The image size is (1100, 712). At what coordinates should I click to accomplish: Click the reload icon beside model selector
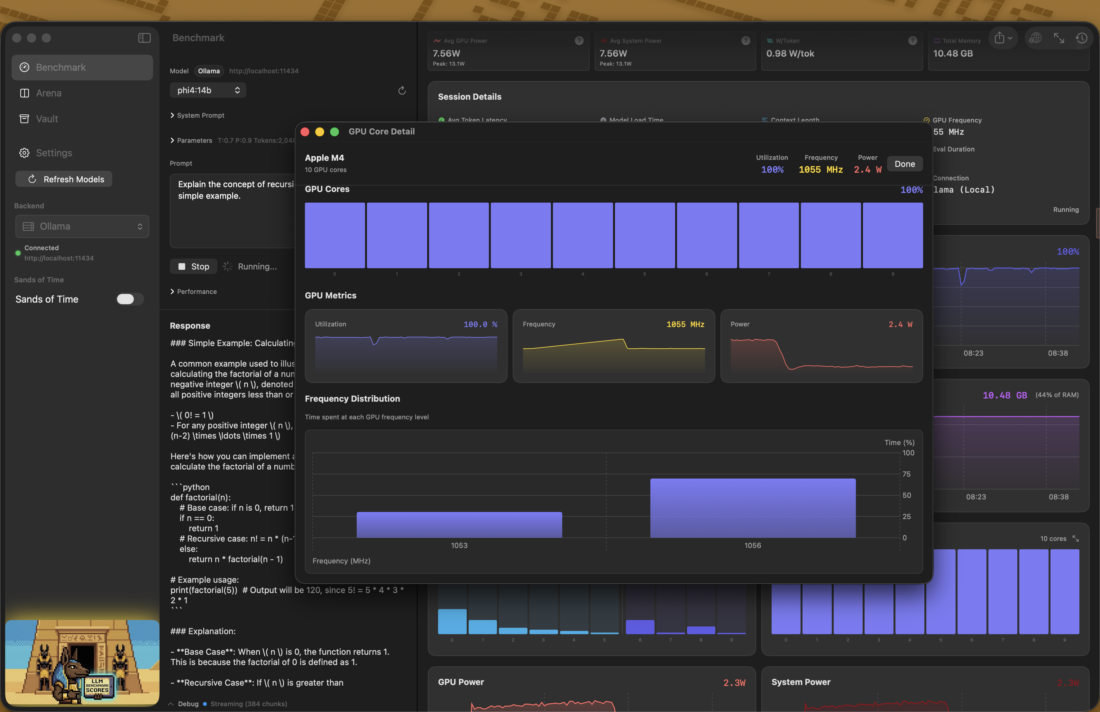[x=402, y=90]
